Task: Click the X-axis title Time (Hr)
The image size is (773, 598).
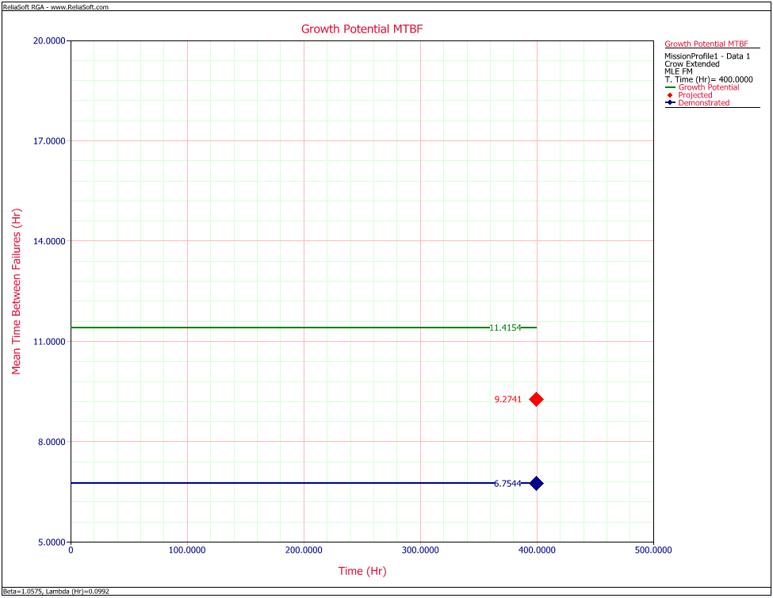Action: (x=362, y=571)
